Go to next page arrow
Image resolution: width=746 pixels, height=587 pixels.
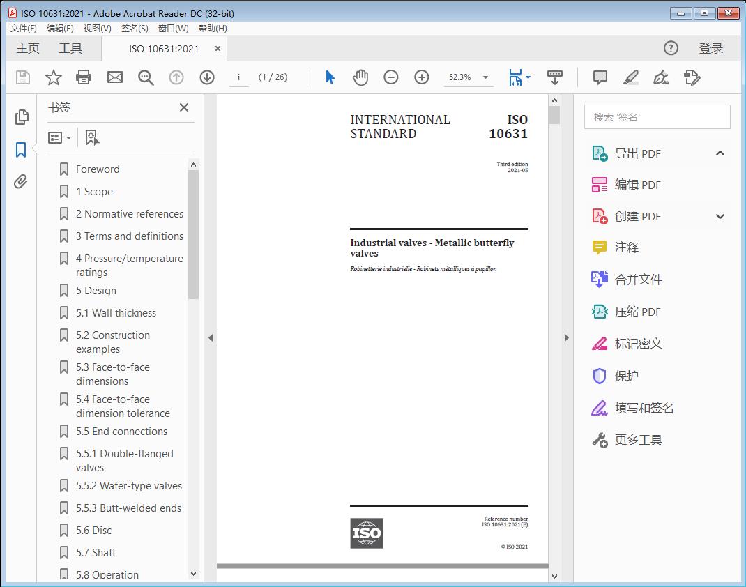tap(207, 77)
